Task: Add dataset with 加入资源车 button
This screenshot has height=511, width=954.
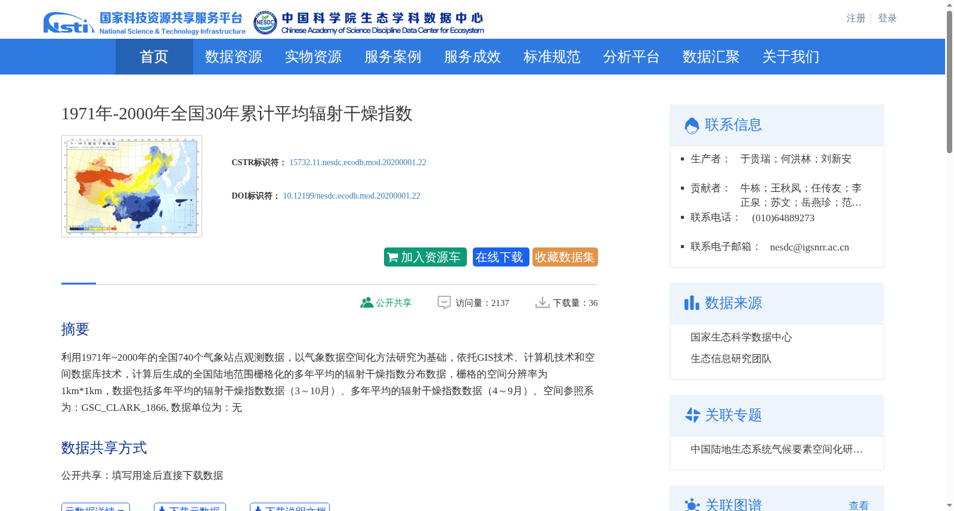Action: [x=425, y=257]
